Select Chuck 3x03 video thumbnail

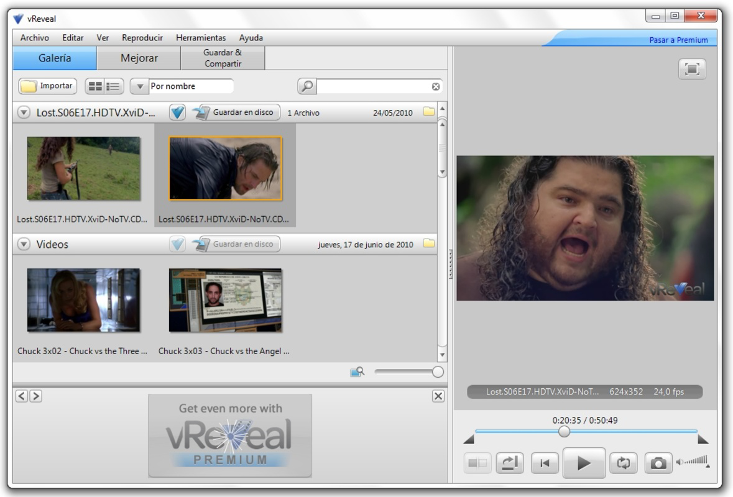225,300
